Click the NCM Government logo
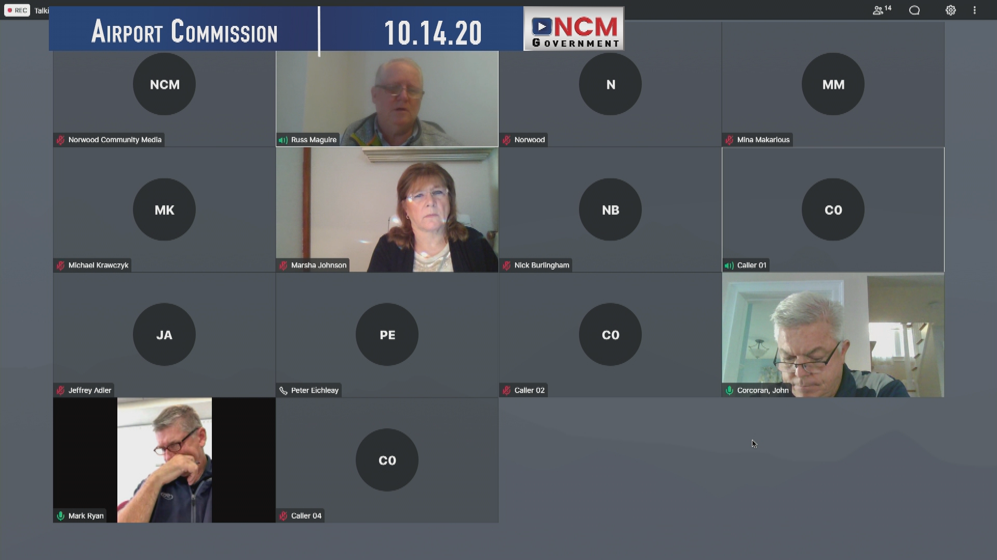997x560 pixels. (574, 29)
